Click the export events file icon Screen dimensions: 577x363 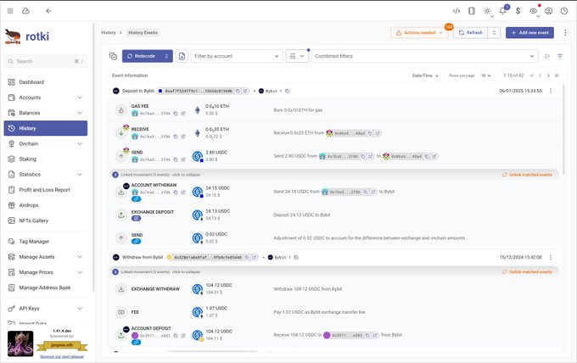pyautogui.click(x=182, y=56)
